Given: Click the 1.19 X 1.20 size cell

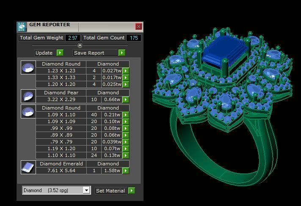Looking at the screenshot, I should [x=61, y=148].
